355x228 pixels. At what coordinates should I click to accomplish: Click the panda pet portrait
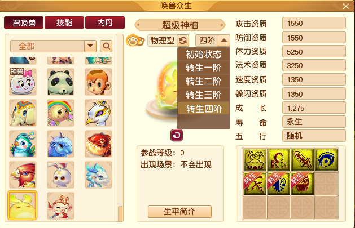pyautogui.click(x=60, y=82)
